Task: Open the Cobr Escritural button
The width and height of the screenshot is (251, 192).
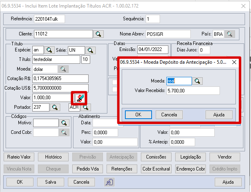Action: [x=156, y=169]
